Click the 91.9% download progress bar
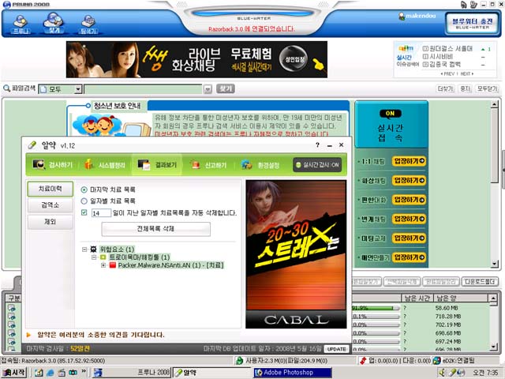 pyautogui.click(x=376, y=308)
